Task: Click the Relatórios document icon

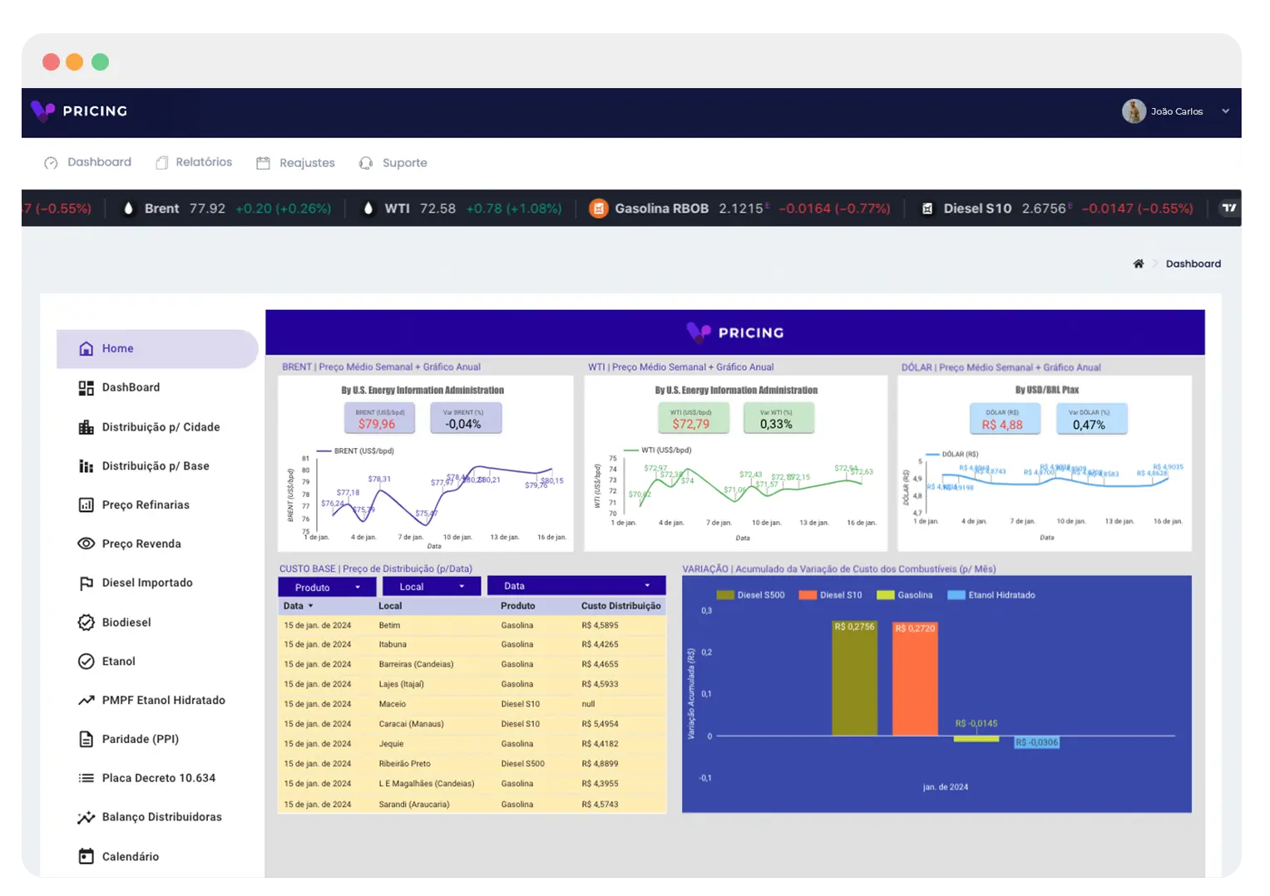Action: coord(162,163)
